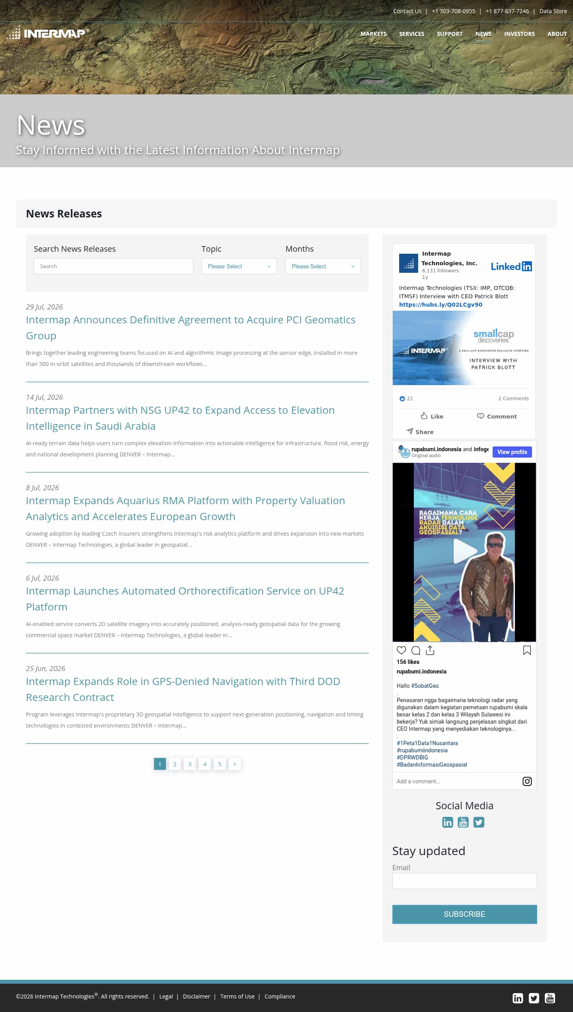Go to page 5 of news
This screenshot has height=1012, width=573.
pos(220,764)
